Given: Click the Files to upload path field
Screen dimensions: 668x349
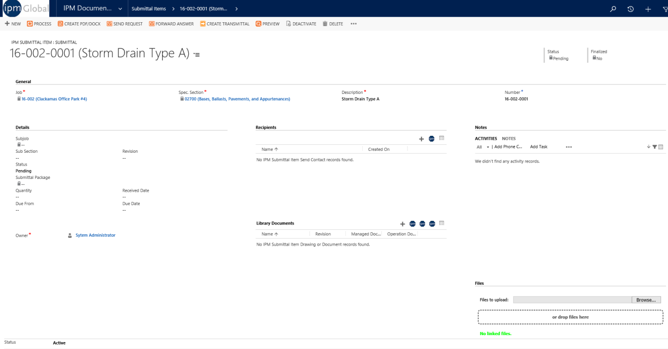Looking at the screenshot, I should (x=572, y=300).
